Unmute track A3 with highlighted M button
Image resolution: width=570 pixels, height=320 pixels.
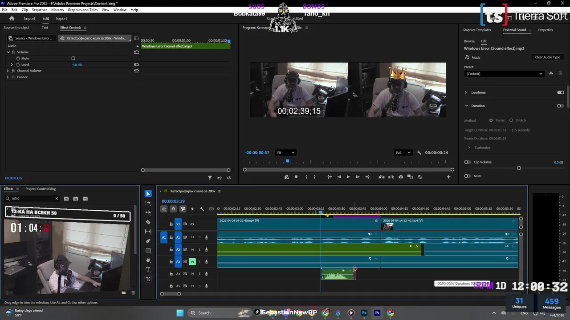coord(192,262)
